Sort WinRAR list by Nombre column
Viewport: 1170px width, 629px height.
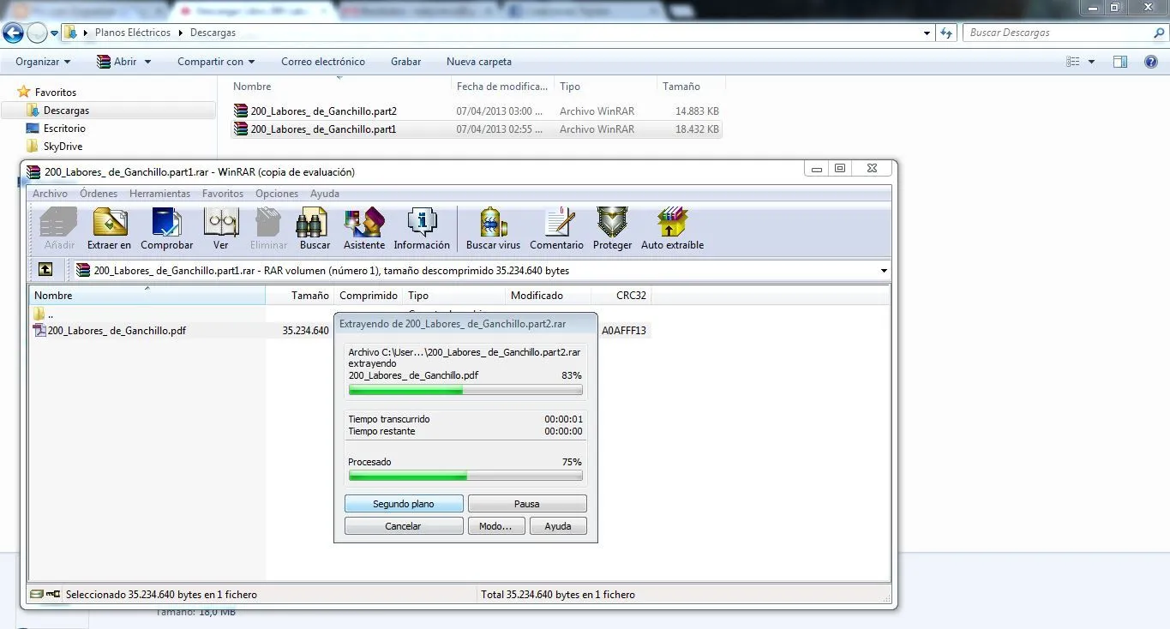coord(147,296)
